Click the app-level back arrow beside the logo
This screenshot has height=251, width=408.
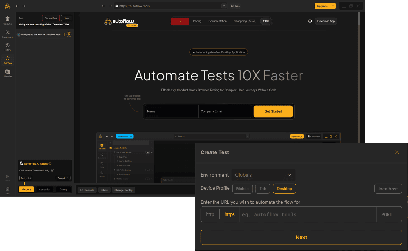[17, 6]
